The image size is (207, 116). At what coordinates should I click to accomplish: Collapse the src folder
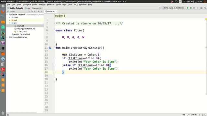(10, 23)
